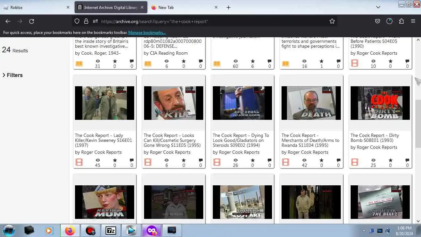421x237 pixels.
Task: Click views eye icon on Lady Killer card
Action: tap(98, 160)
